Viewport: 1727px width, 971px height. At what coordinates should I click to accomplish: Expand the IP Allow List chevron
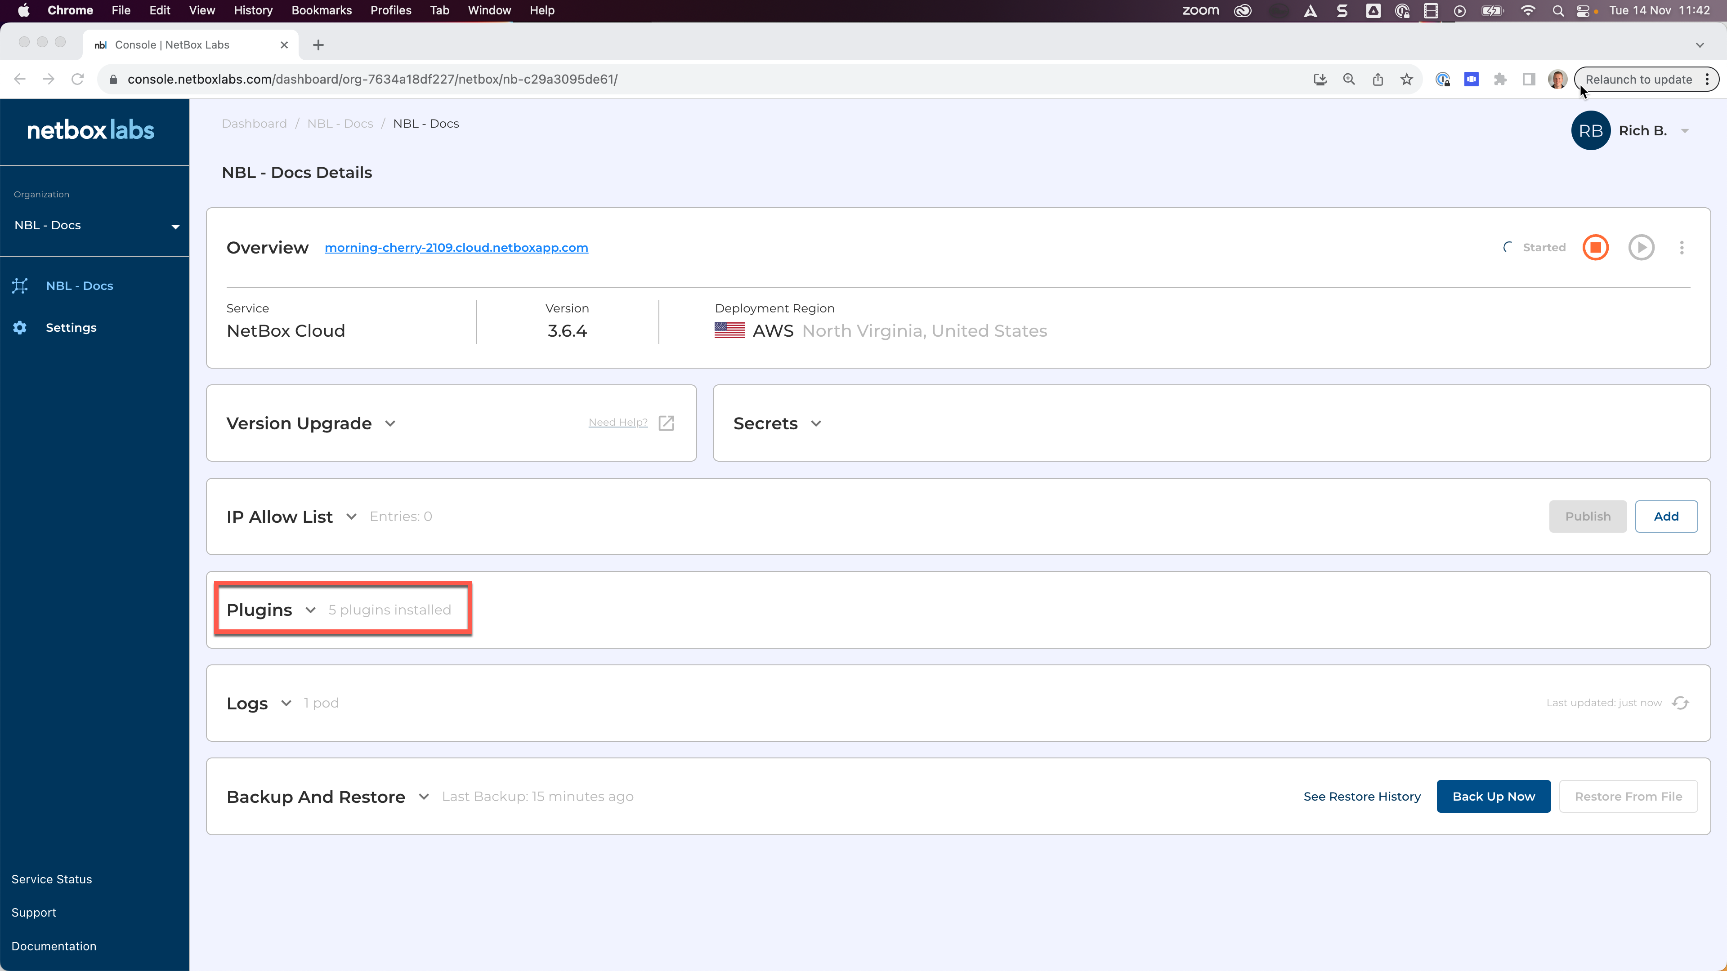pos(351,517)
